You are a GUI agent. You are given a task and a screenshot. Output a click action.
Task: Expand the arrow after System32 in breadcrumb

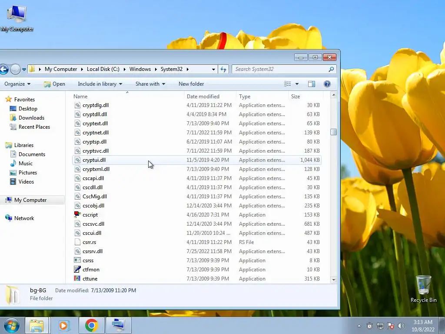188,69
